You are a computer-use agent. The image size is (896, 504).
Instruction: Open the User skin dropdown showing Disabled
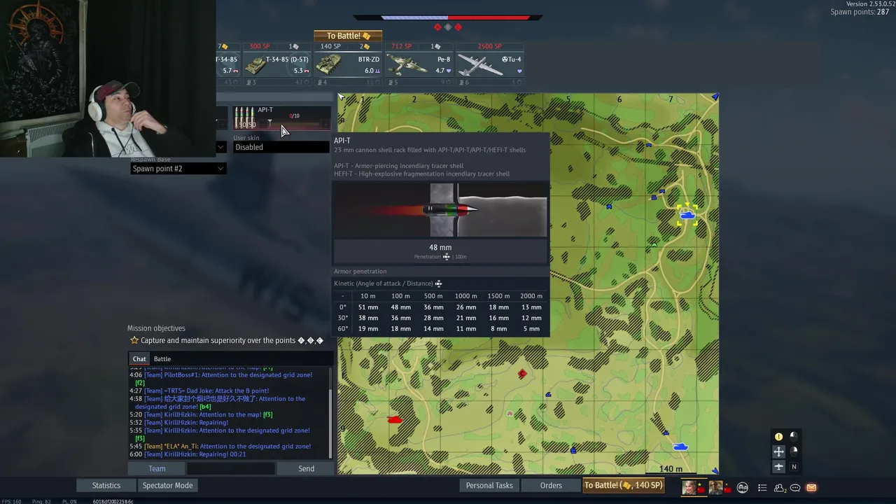281,147
